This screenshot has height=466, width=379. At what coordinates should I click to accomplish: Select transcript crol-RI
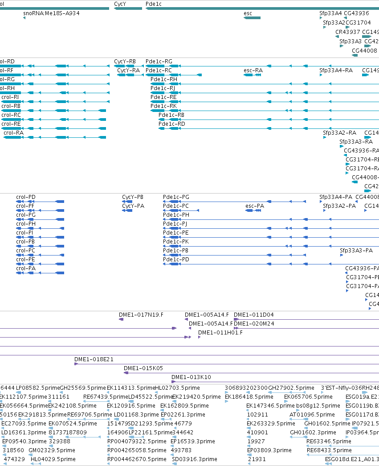pos(10,97)
